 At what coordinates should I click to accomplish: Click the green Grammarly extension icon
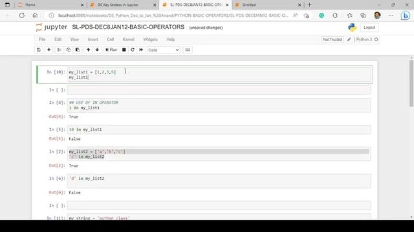(x=321, y=15)
